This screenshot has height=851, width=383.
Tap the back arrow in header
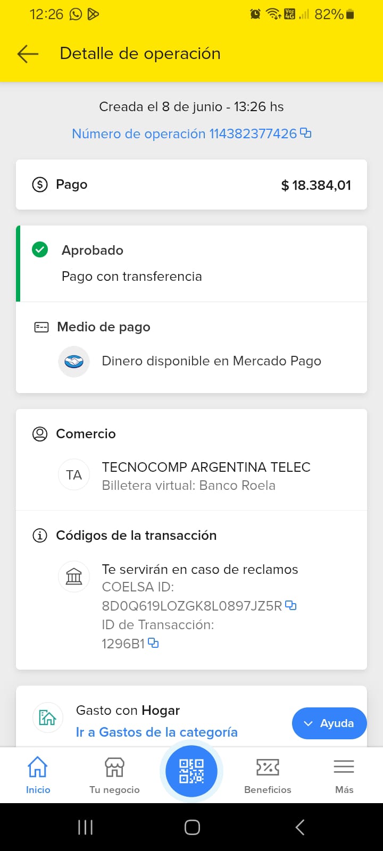click(28, 54)
